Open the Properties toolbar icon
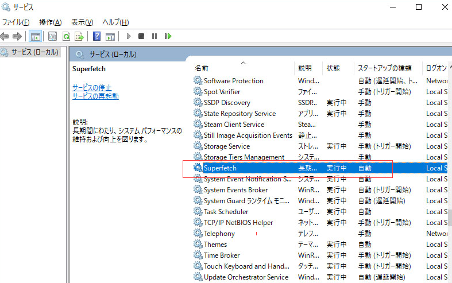The image size is (452, 283). (52, 36)
